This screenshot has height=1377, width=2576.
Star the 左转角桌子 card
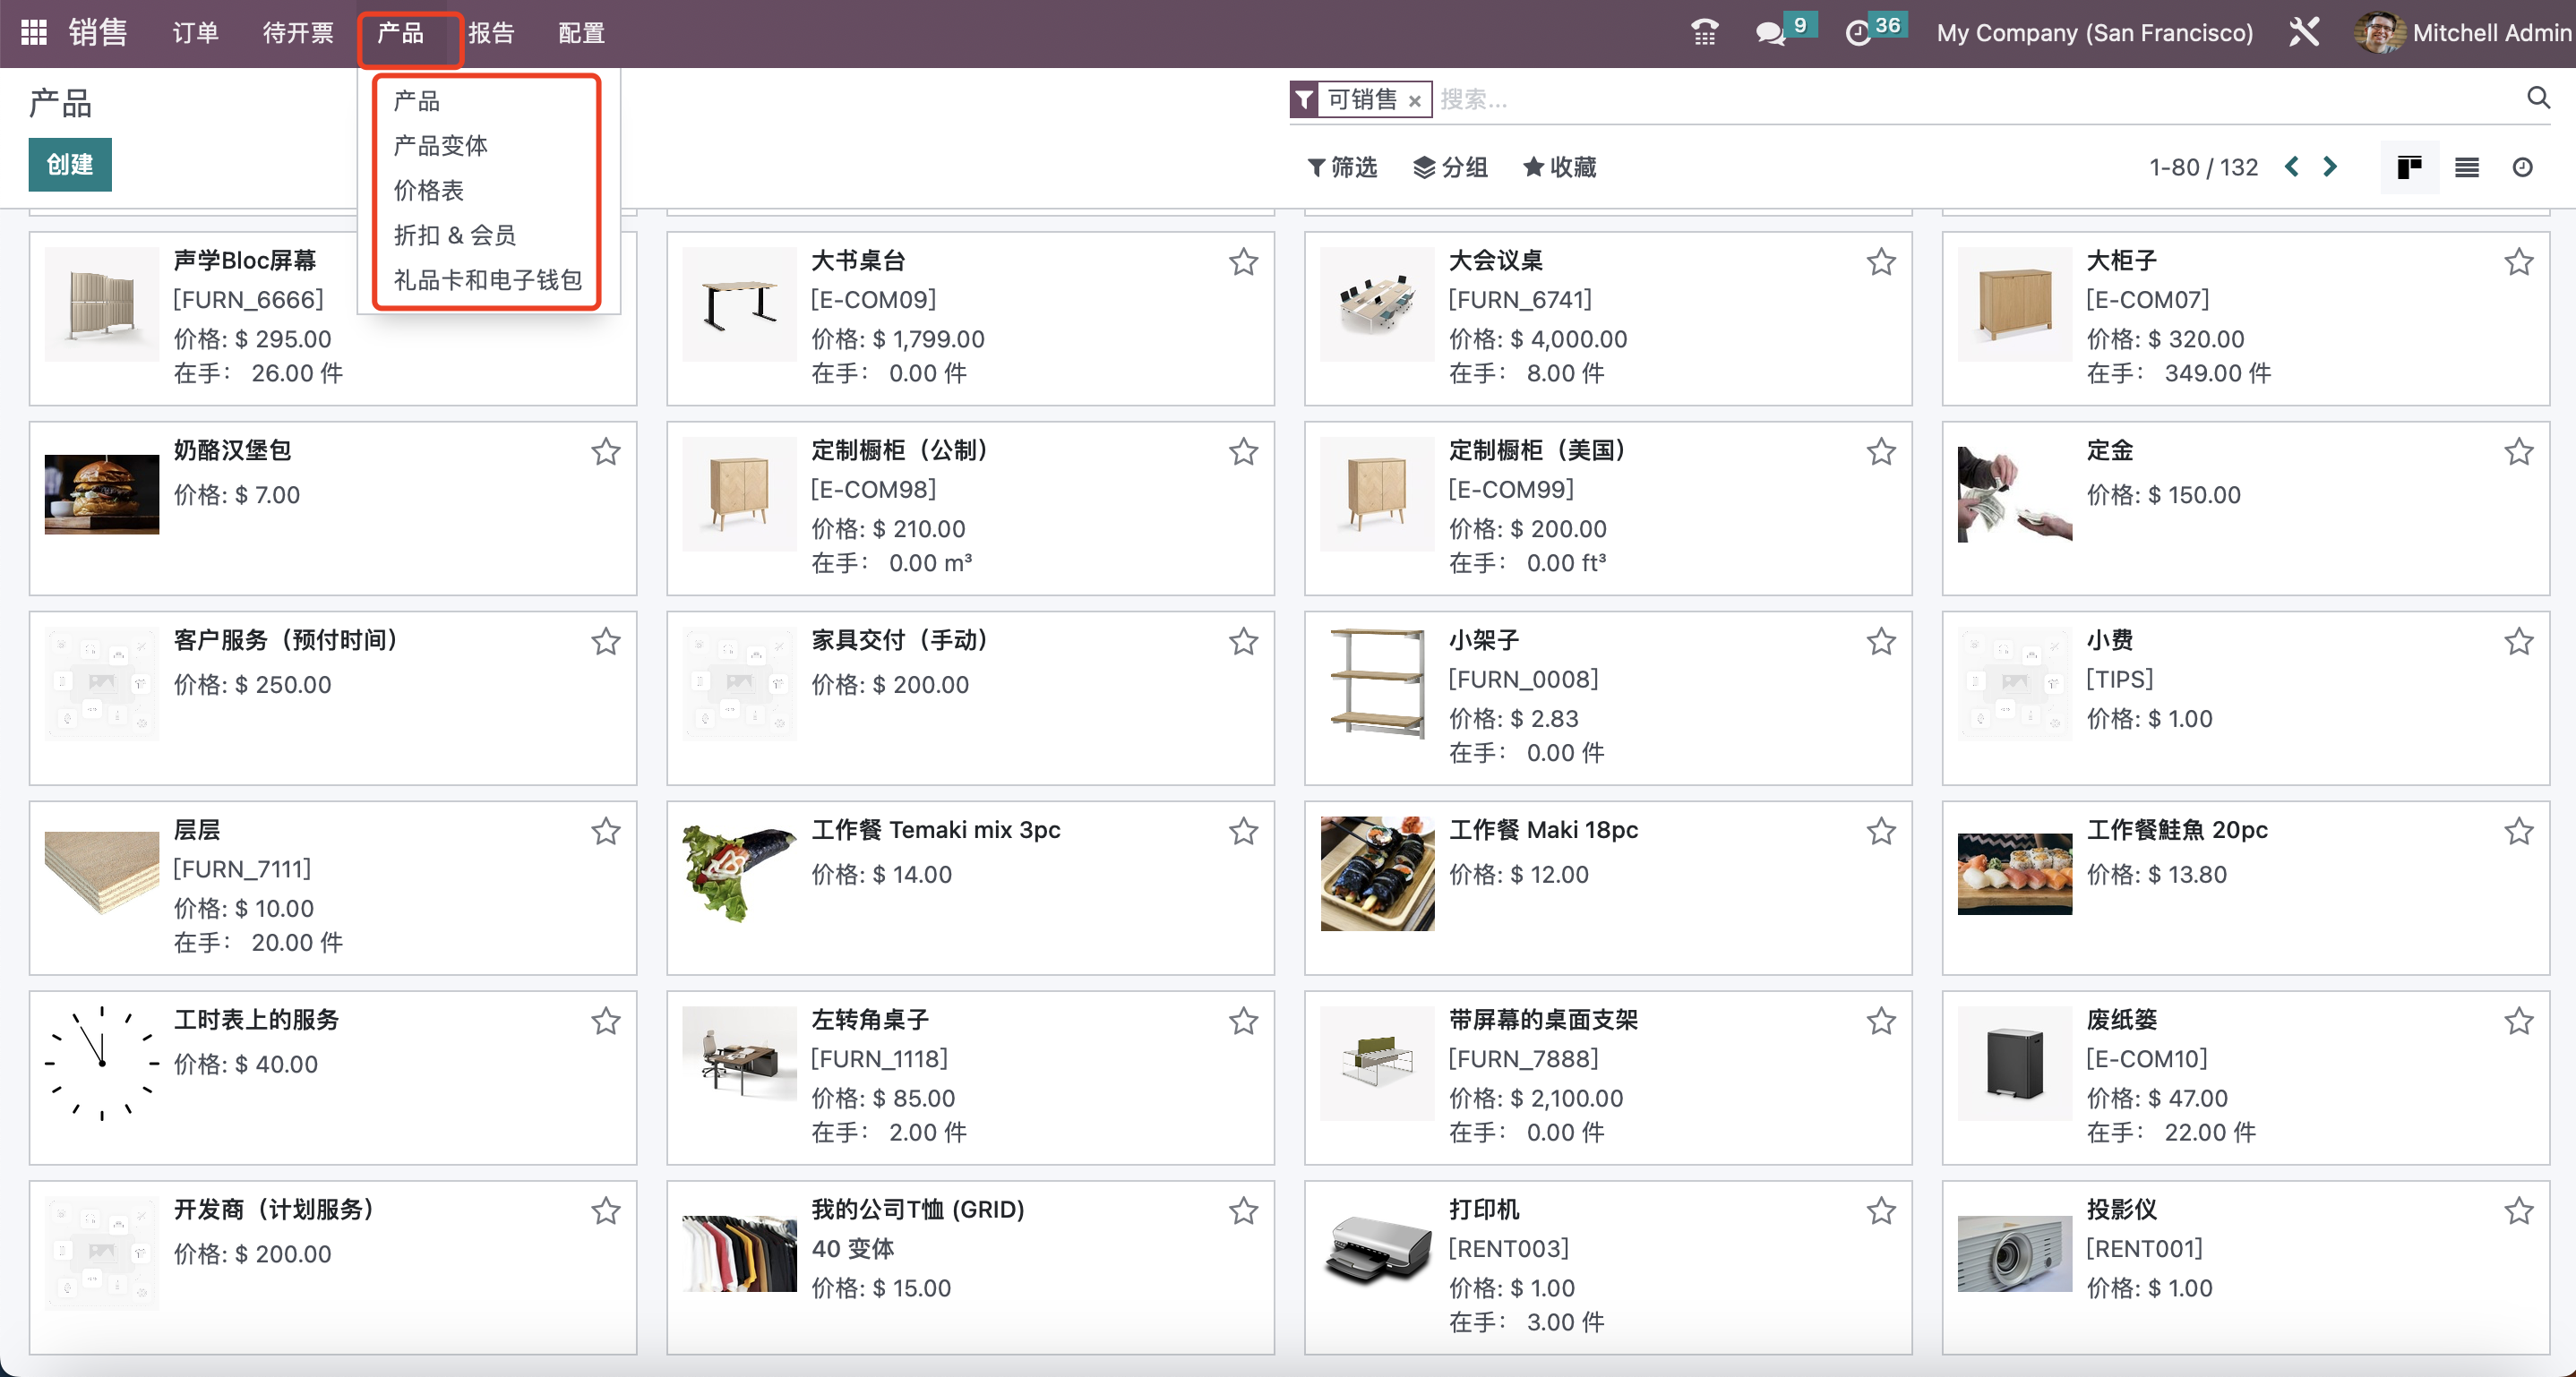point(1243,1022)
